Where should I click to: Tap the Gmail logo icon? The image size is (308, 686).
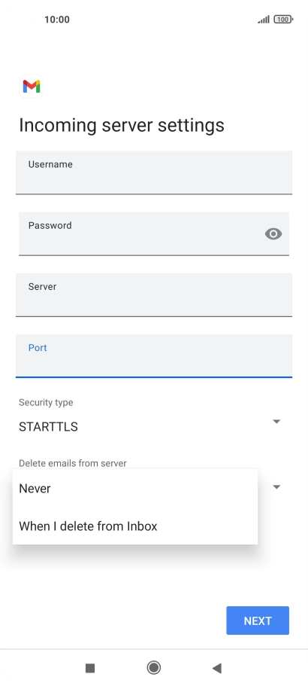(x=32, y=86)
